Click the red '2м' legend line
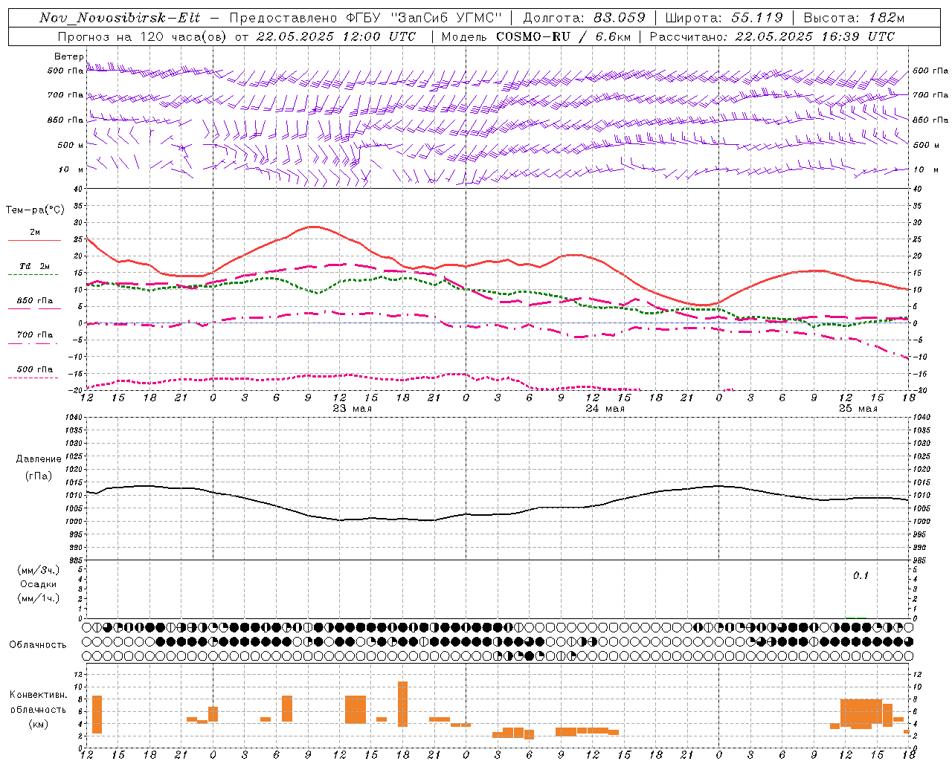 click(x=34, y=240)
